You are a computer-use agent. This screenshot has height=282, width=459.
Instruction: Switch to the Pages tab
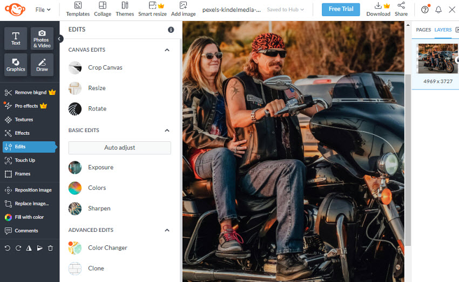pos(423,30)
